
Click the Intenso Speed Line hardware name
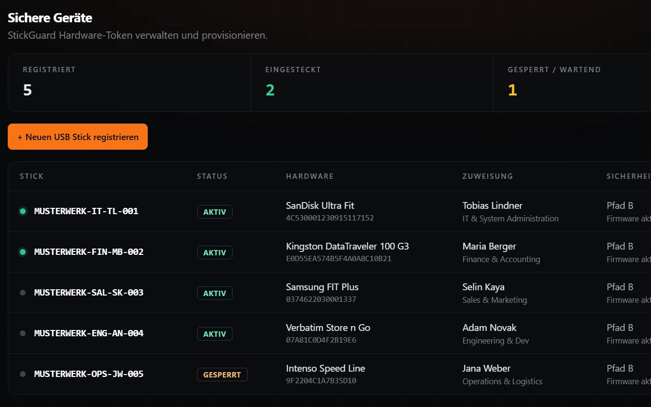pyautogui.click(x=325, y=368)
